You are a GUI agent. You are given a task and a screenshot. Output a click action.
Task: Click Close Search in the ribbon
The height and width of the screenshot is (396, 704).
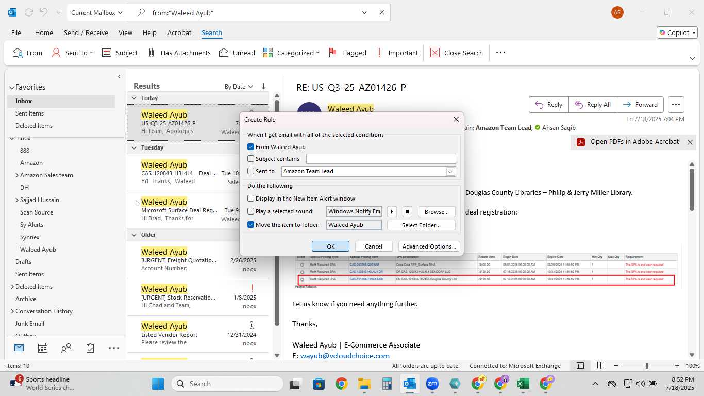tap(457, 53)
